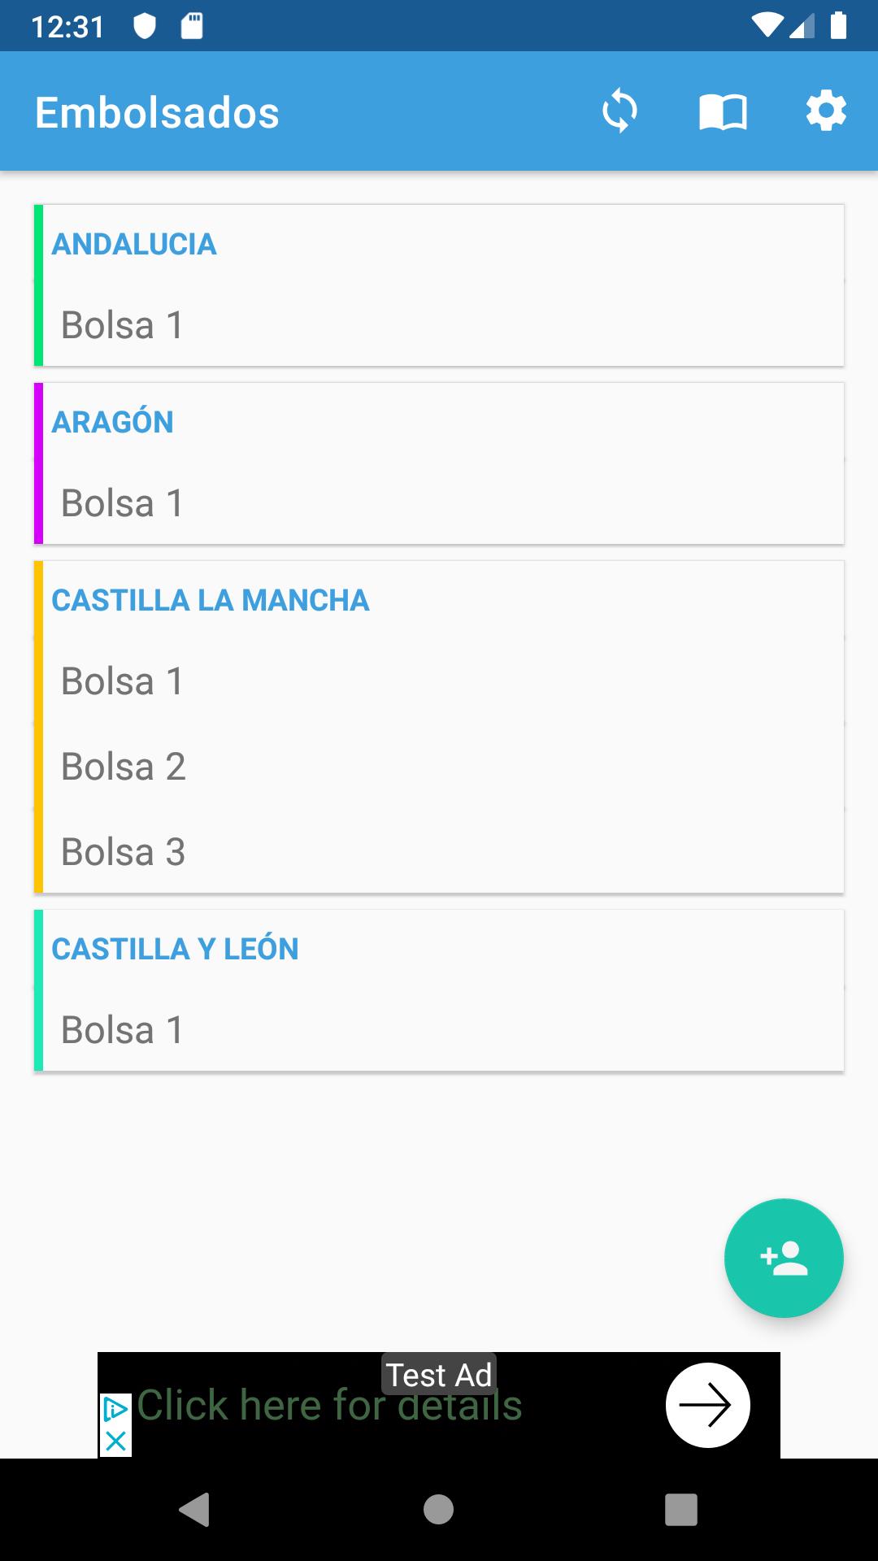Select the ARAGÓN region header
The width and height of the screenshot is (878, 1561).
click(113, 422)
